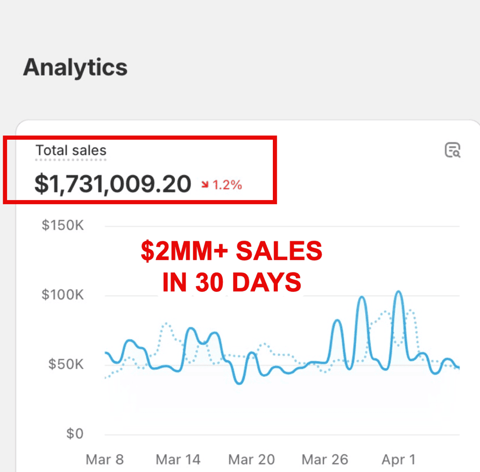
Task: Click the solid-line peak above Mar 26
Action: (337, 320)
